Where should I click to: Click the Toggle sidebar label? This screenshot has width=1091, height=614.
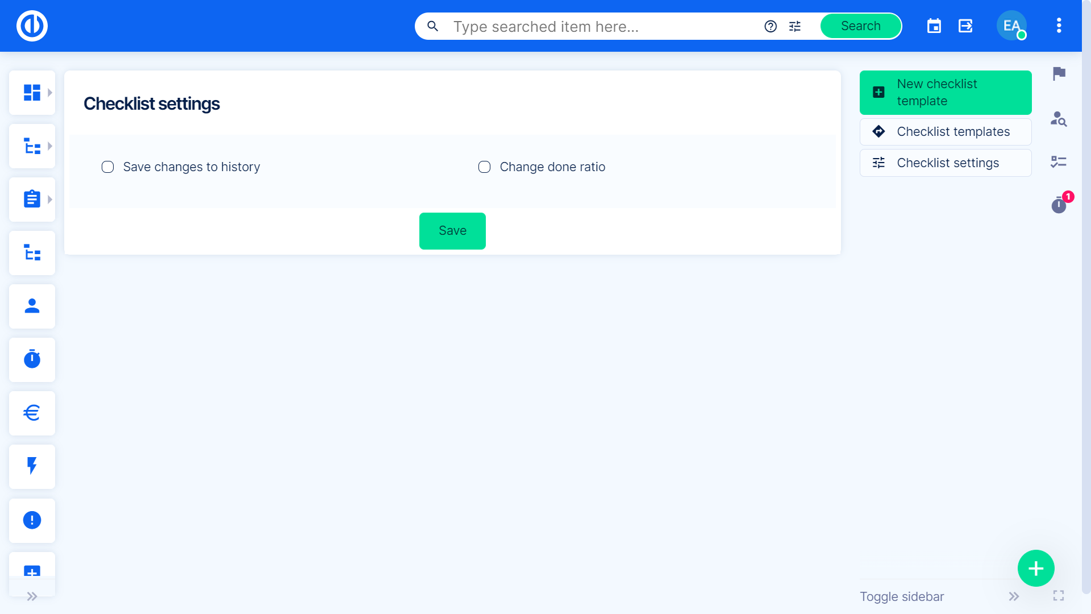click(x=902, y=596)
